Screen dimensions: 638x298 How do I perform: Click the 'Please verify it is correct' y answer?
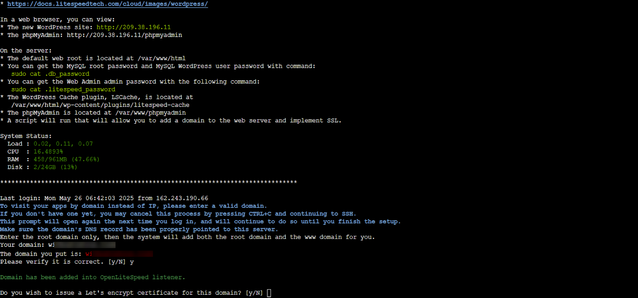pos(132,262)
